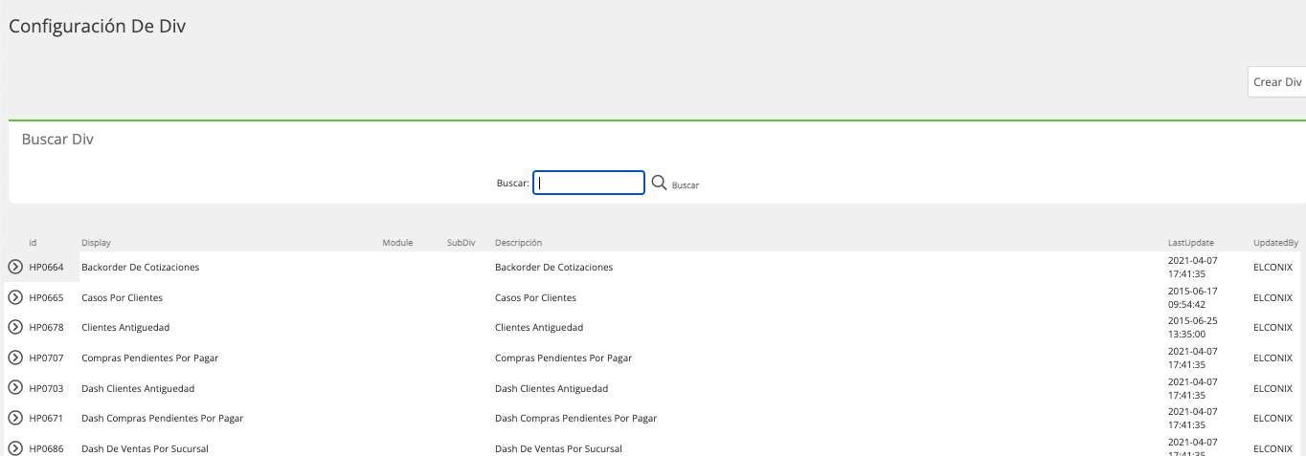Click ELCONIX in the HP0678 row
Image resolution: width=1306 pixels, height=456 pixels.
[x=1272, y=327]
